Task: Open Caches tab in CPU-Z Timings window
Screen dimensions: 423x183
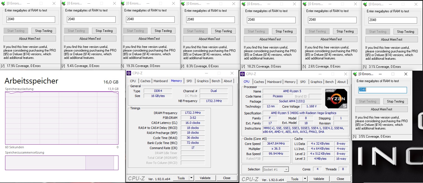Action: (145, 81)
